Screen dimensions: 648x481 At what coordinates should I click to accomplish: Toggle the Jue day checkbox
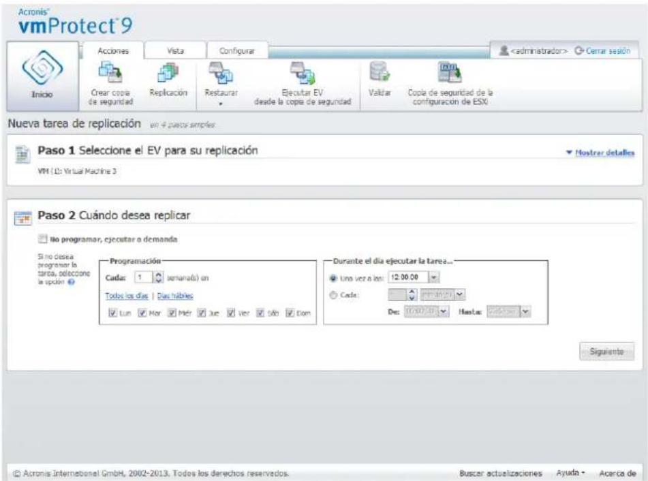click(201, 313)
